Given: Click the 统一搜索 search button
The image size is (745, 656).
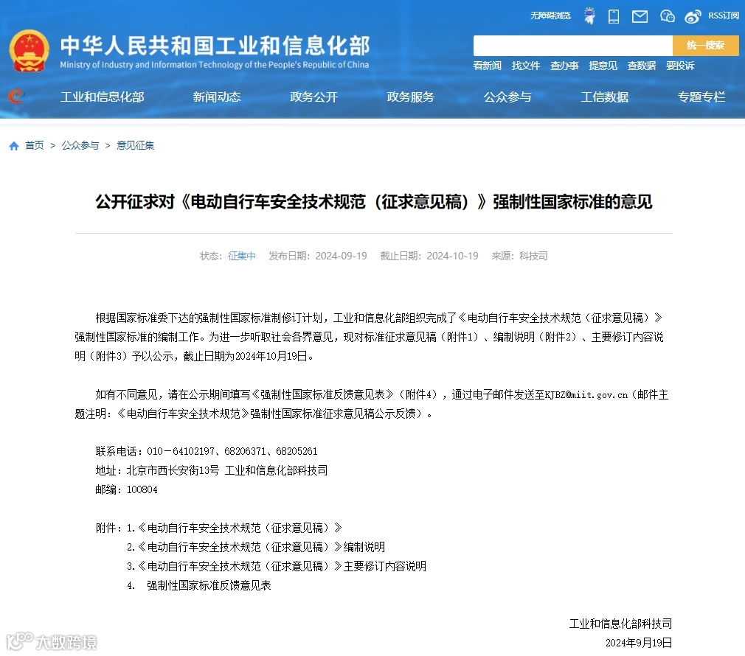Looking at the screenshot, I should coord(706,46).
